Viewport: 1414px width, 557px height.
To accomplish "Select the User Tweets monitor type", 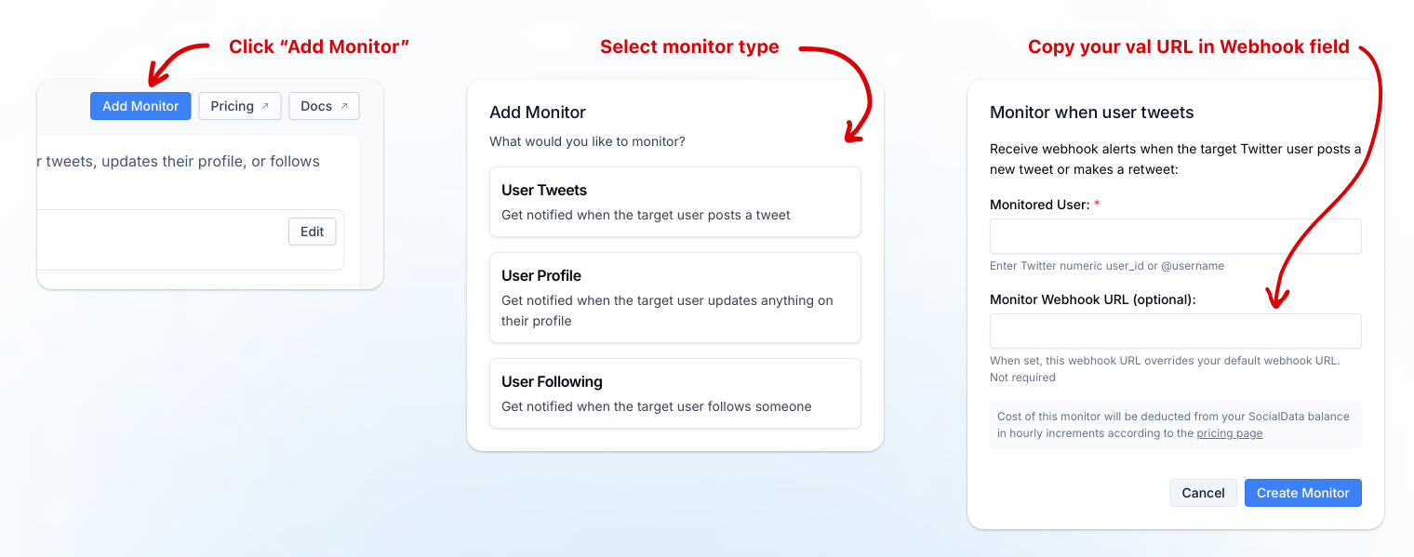I will click(674, 202).
